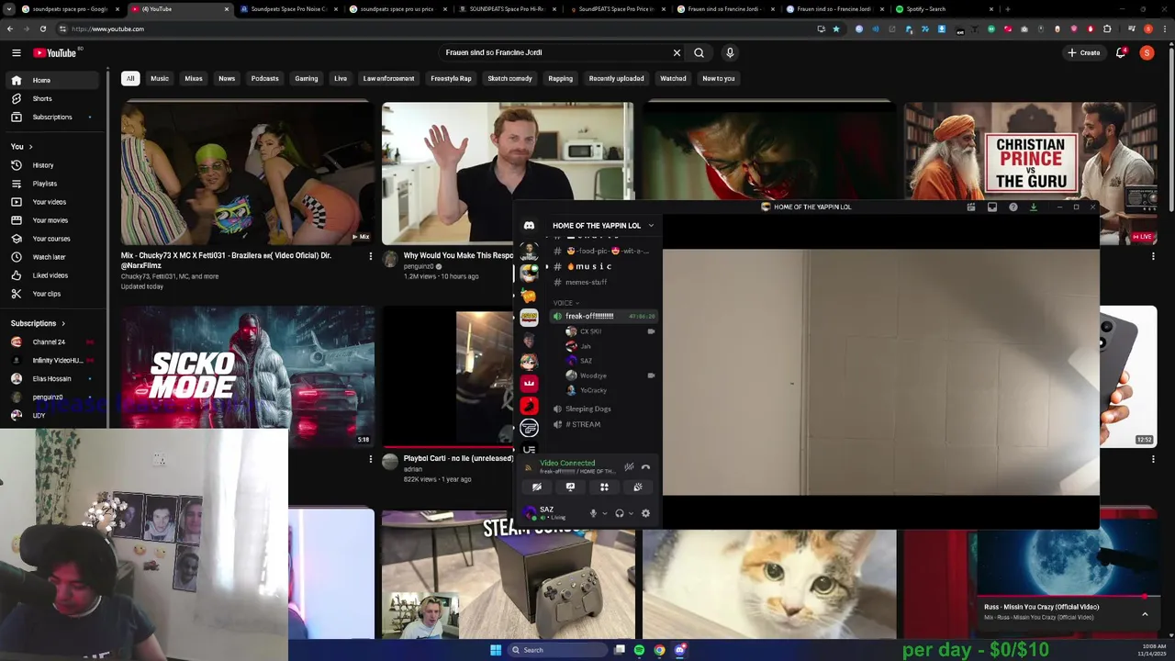Image resolution: width=1175 pixels, height=661 pixels.
Task: Open Discord screen share button
Action: 570,487
